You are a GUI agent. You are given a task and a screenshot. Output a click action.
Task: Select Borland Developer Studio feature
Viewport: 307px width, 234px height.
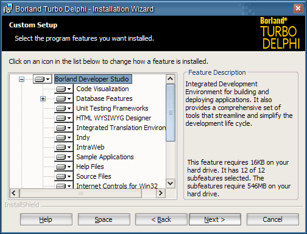click(93, 79)
